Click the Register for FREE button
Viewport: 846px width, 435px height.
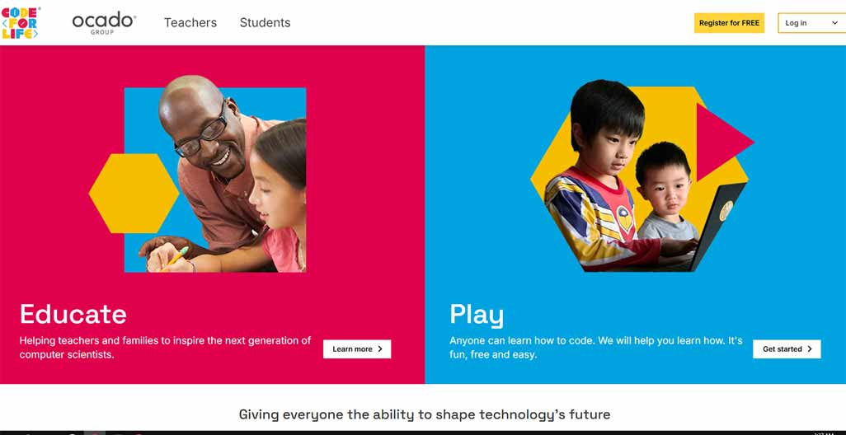coord(729,23)
